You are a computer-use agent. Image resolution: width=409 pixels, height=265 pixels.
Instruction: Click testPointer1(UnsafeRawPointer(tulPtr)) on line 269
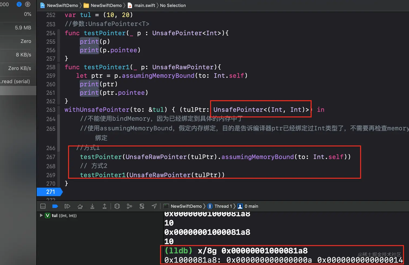pos(152,175)
